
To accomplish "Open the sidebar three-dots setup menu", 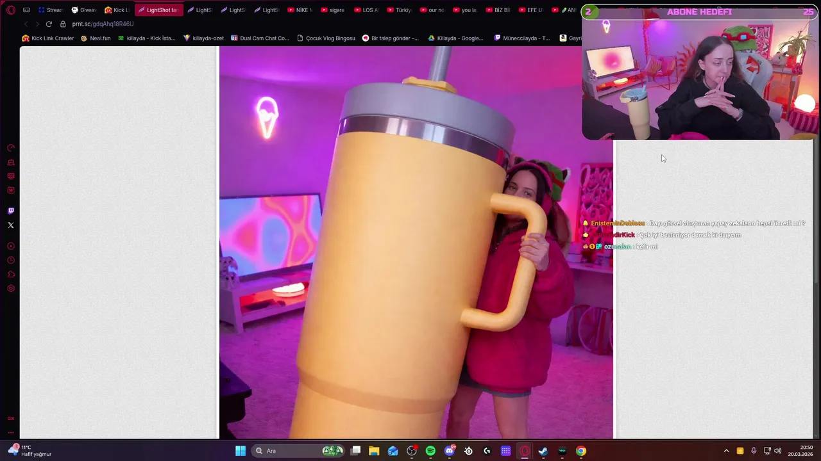I will (x=11, y=432).
